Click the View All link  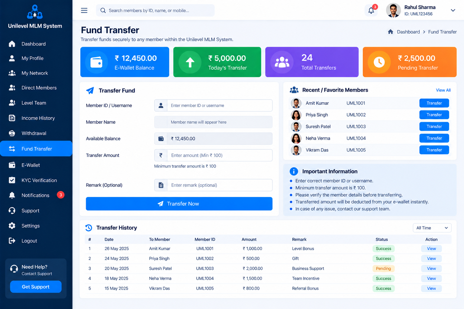tap(443, 90)
